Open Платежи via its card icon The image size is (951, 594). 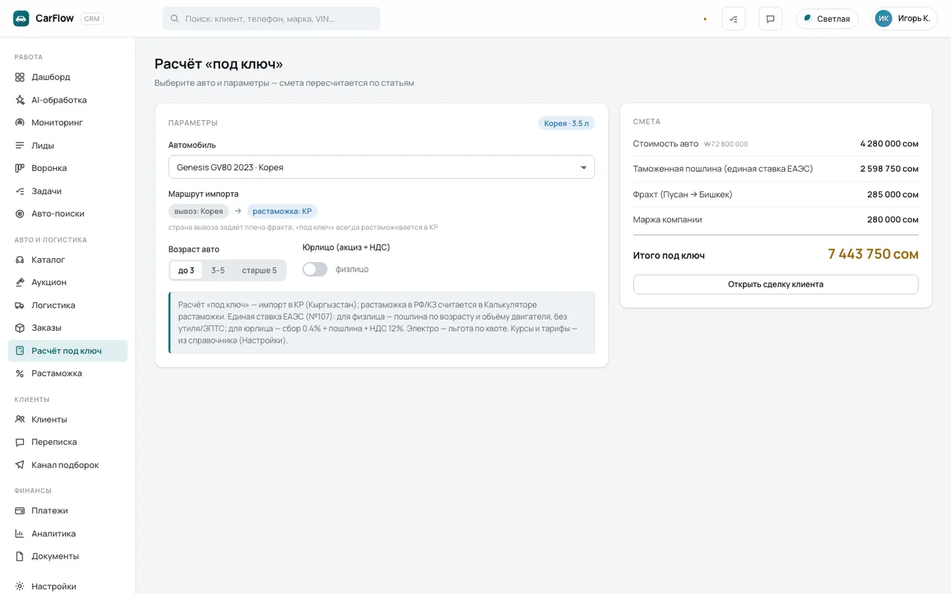coord(20,511)
